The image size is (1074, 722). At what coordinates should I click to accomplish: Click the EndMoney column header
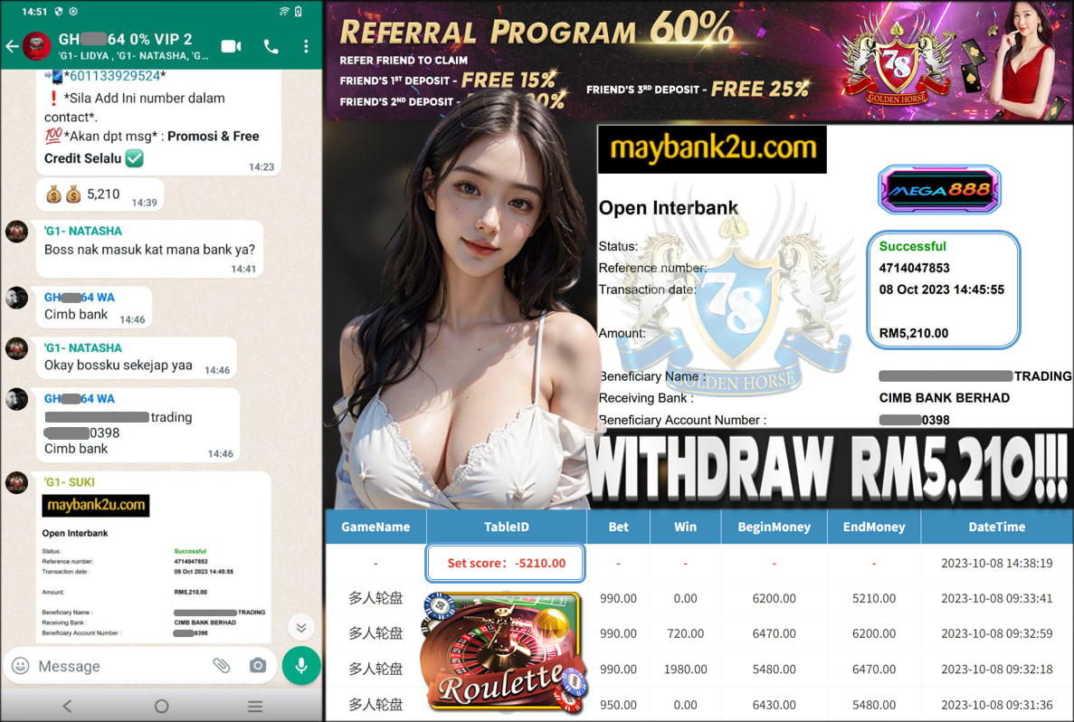(x=874, y=527)
